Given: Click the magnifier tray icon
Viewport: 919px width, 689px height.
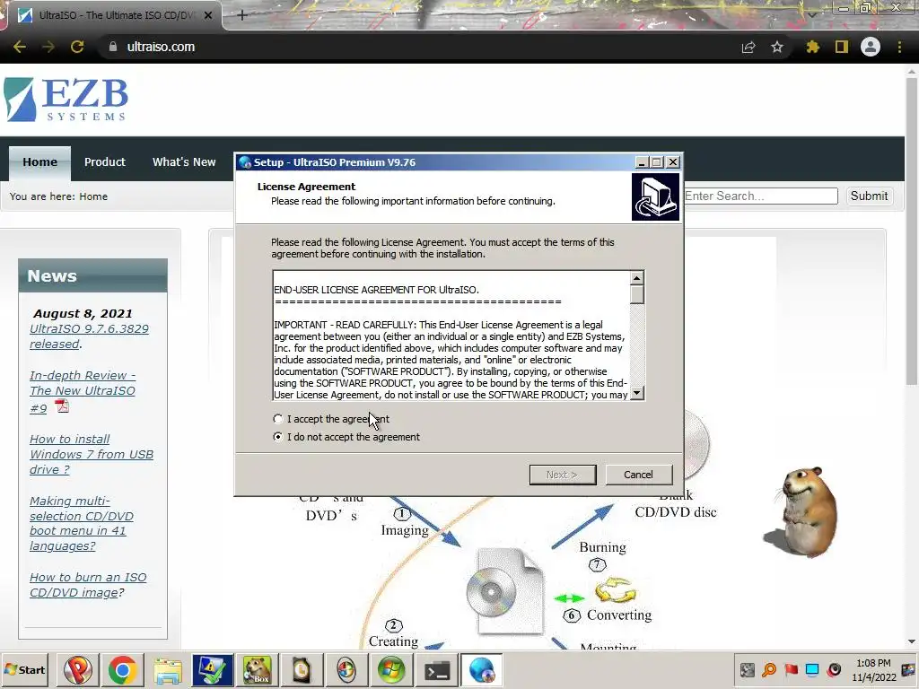Looking at the screenshot, I should [769, 669].
